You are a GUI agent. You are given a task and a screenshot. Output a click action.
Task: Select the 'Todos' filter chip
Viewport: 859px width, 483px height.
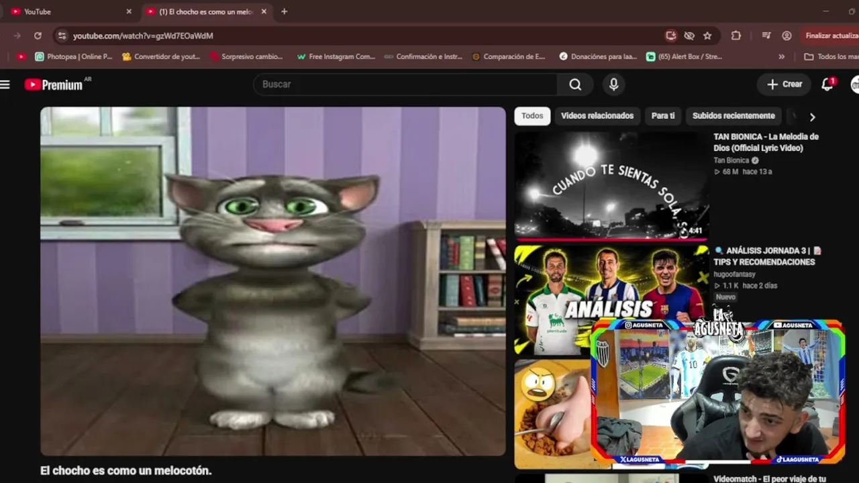point(532,116)
